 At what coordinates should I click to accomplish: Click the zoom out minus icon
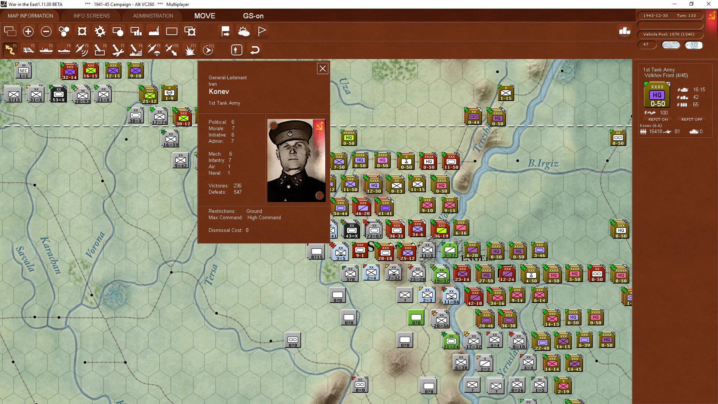46,31
